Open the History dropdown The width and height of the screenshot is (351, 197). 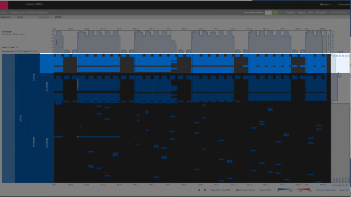(19, 17)
